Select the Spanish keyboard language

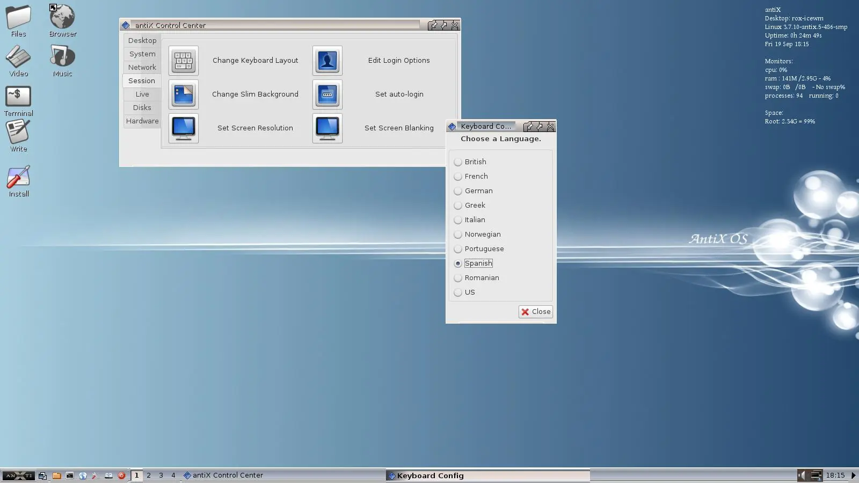473,264
